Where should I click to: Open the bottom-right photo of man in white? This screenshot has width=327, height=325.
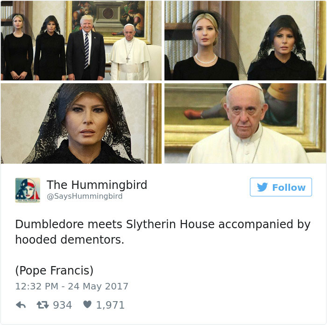click(x=245, y=123)
